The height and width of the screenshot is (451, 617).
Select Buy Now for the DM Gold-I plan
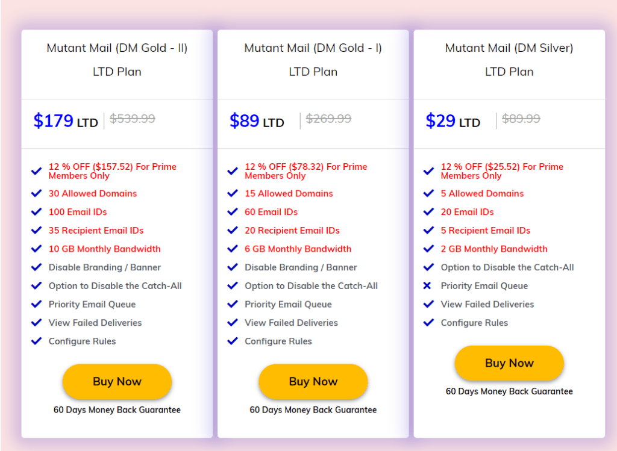point(313,382)
